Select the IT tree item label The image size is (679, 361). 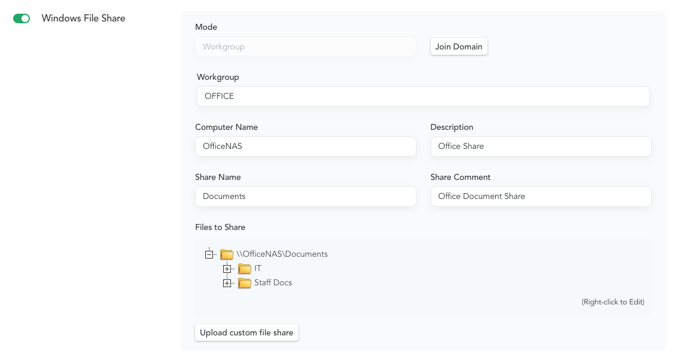(x=258, y=269)
